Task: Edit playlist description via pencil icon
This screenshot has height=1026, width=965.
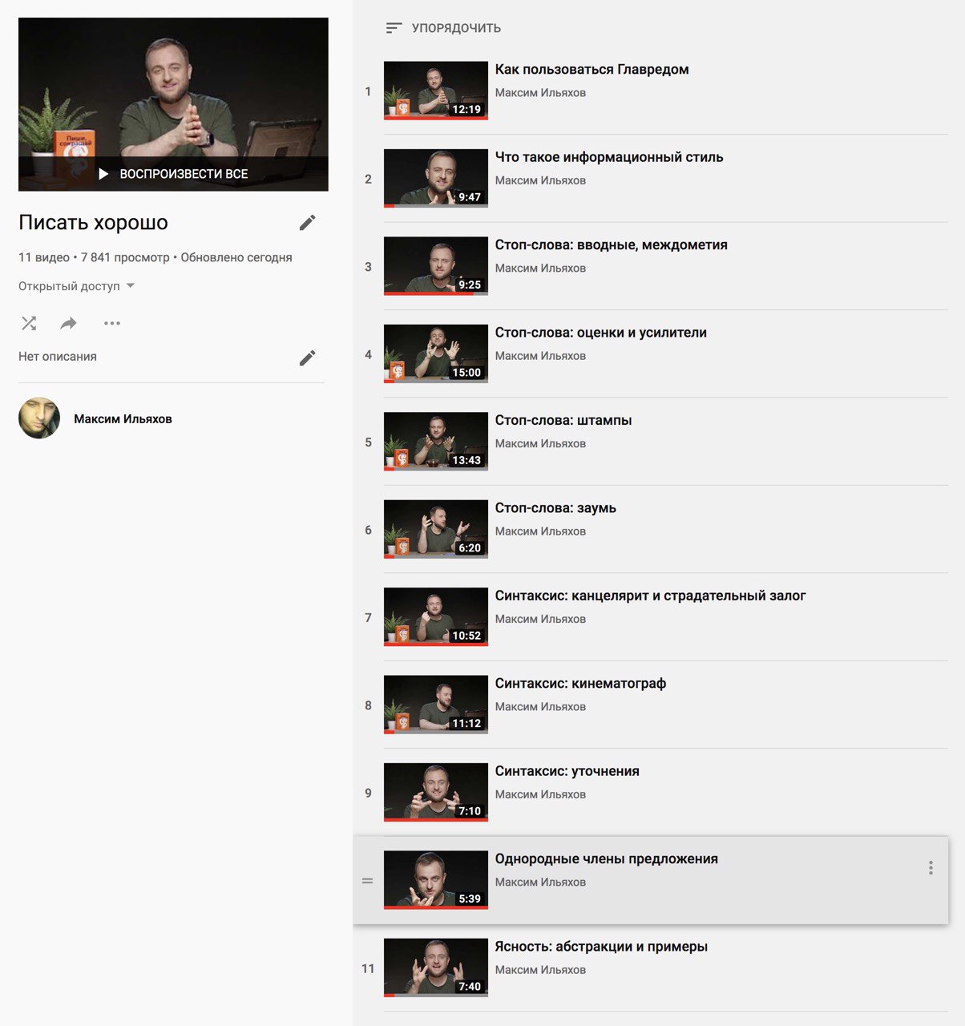Action: tap(308, 357)
